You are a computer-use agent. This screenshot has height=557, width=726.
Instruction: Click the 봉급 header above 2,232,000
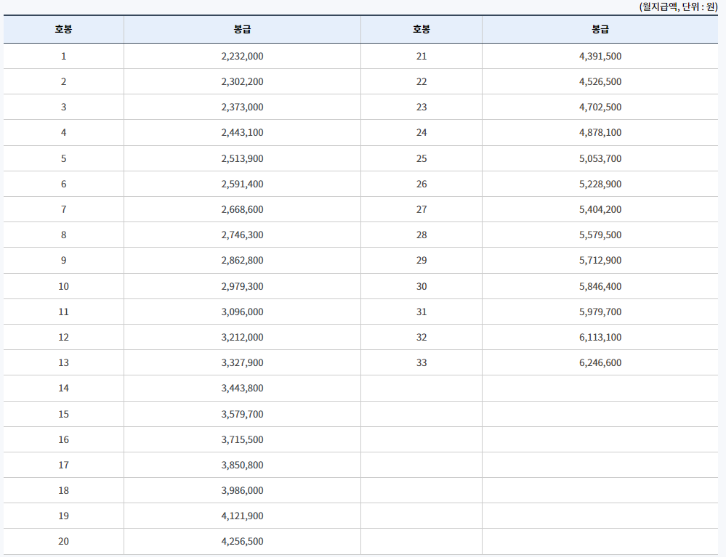242,29
